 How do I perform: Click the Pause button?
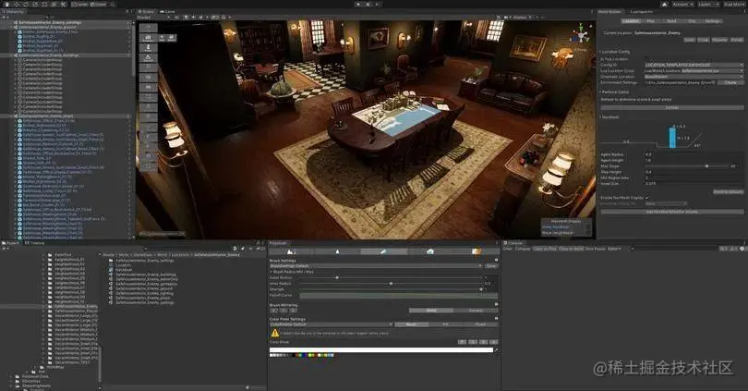point(368,4)
